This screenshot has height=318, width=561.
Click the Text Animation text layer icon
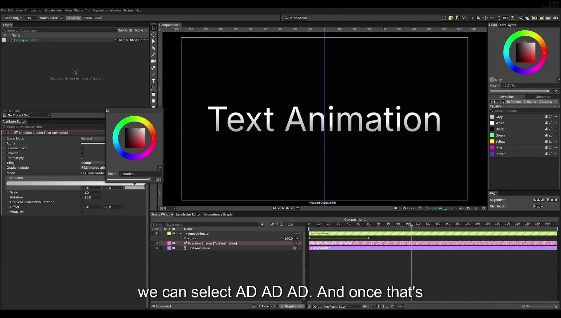[x=185, y=248]
